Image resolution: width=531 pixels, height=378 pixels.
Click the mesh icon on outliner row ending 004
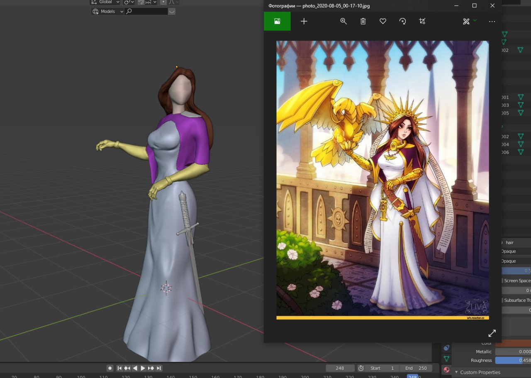pos(520,144)
